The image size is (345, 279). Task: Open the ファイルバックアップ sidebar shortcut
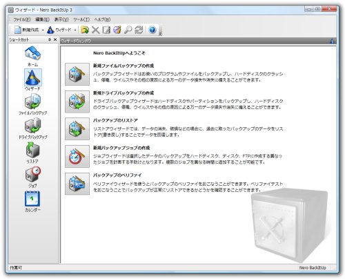[x=32, y=105]
